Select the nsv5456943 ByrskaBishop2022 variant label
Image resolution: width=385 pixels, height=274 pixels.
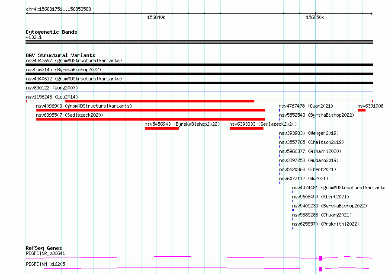tap(182, 124)
